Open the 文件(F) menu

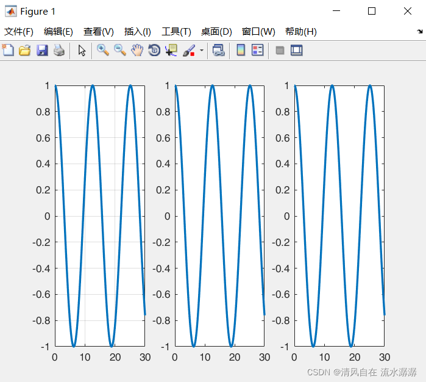click(x=19, y=32)
